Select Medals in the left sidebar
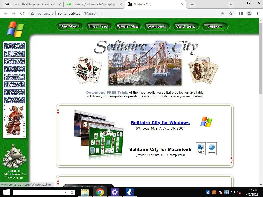 click(14, 100)
